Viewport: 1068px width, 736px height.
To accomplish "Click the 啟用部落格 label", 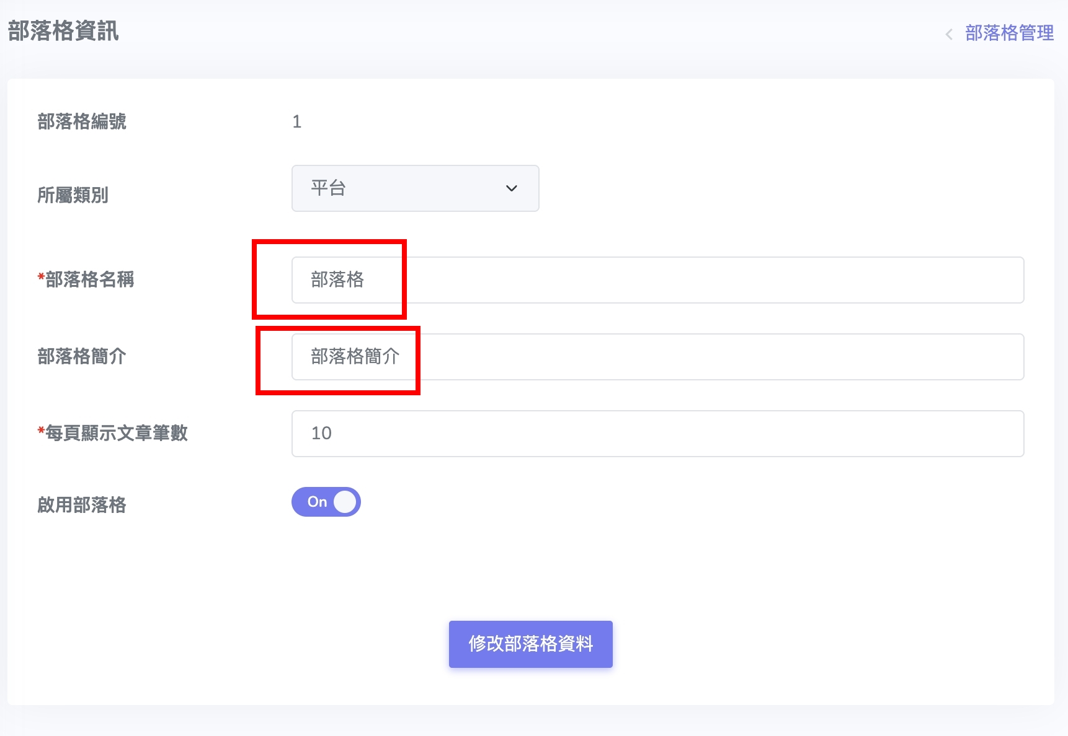I will point(82,505).
